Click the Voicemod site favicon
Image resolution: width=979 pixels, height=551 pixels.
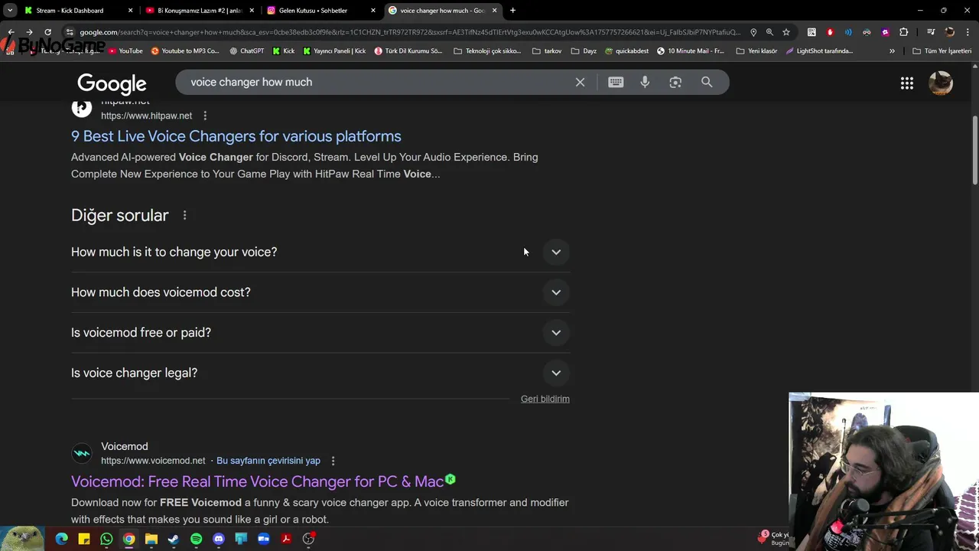82,453
